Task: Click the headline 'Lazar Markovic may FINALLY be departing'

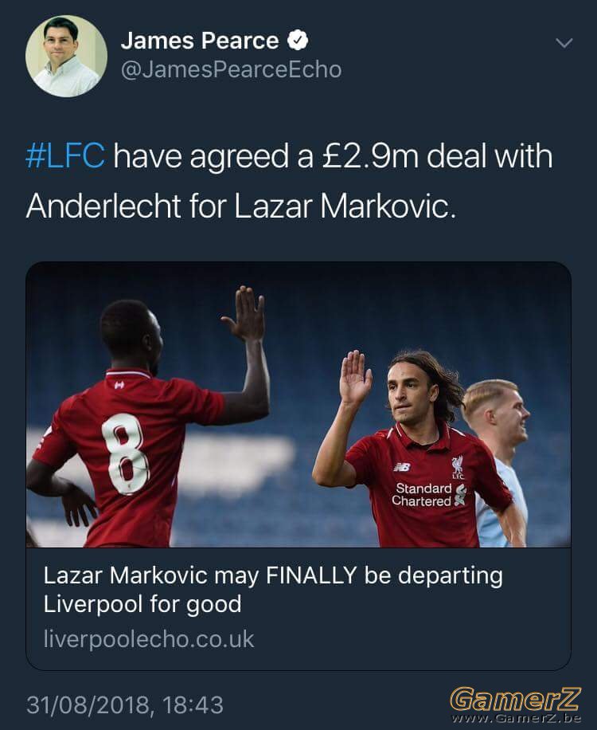Action: 273,576
